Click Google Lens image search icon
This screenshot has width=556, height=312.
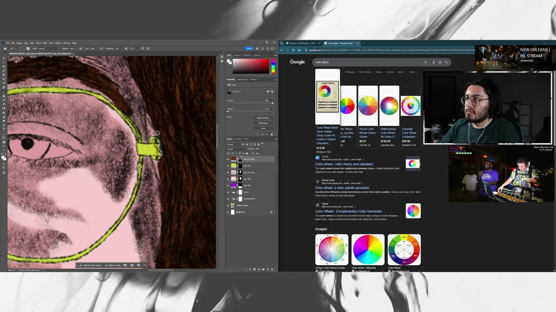pyautogui.click(x=440, y=62)
